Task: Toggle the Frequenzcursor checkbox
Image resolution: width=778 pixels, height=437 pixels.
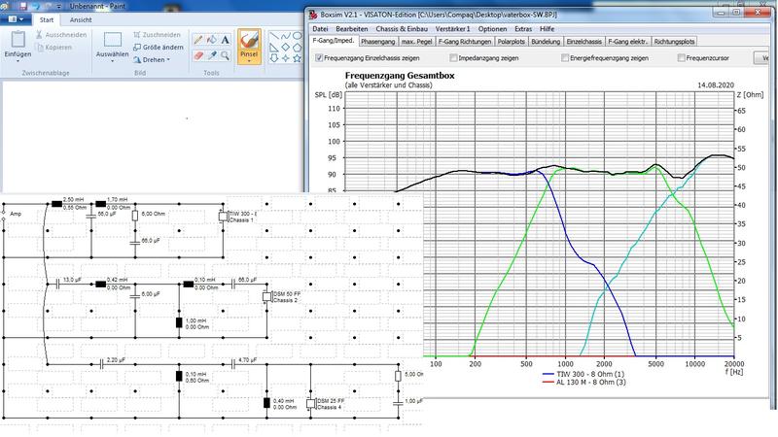Action: [x=679, y=58]
